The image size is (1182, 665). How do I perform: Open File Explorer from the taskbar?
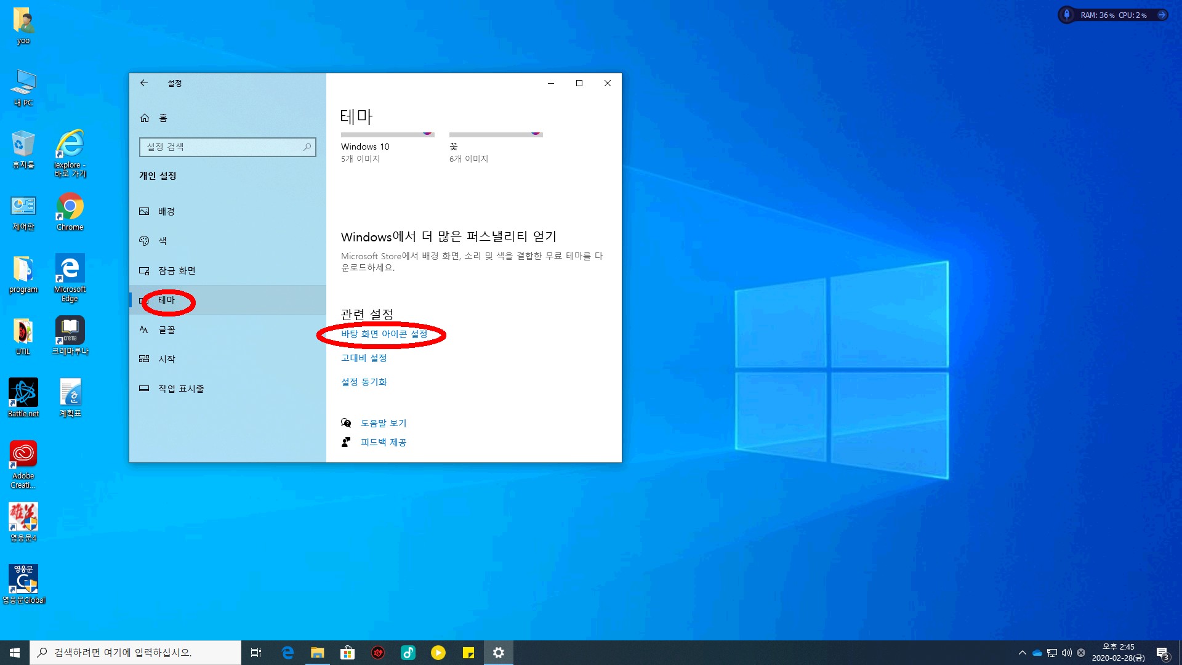pos(317,653)
